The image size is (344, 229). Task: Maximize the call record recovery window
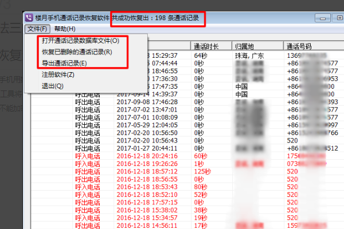pyautogui.click(x=338, y=18)
